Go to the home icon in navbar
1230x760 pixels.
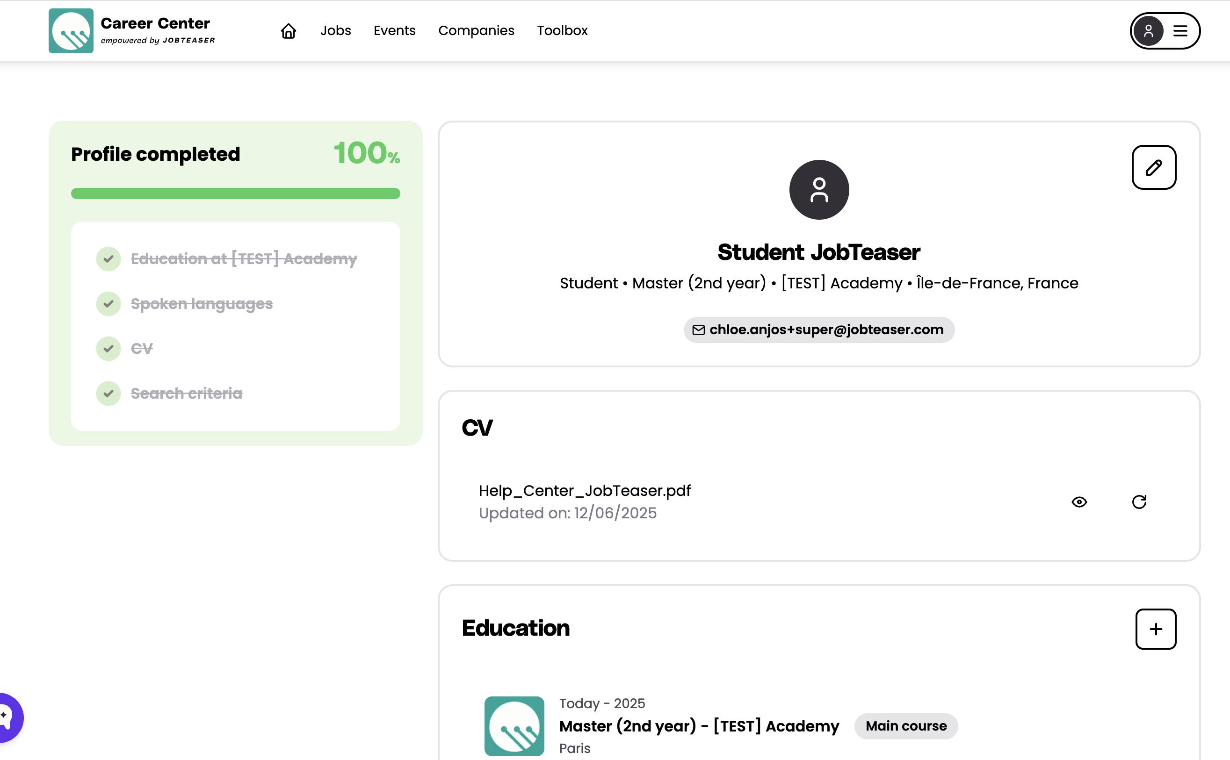pos(288,31)
